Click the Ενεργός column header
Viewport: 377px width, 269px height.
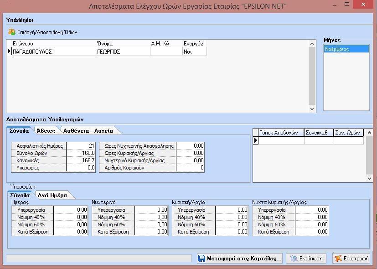pos(195,44)
